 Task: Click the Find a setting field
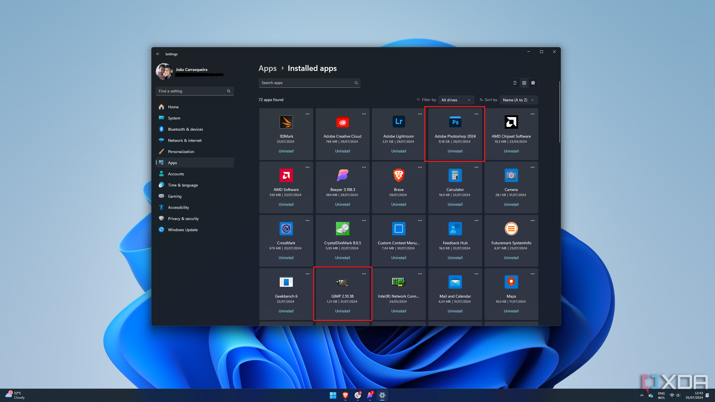(x=195, y=91)
